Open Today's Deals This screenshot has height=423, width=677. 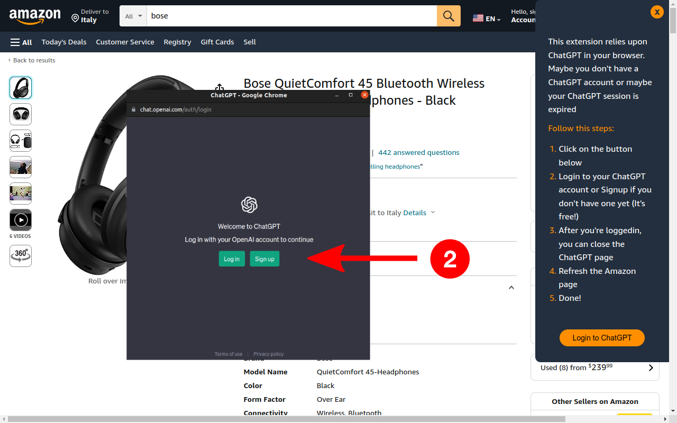[x=64, y=42]
